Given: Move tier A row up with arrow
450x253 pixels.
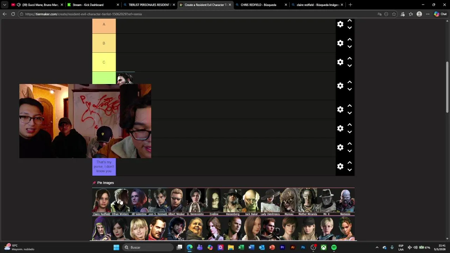Looking at the screenshot, I should tap(349, 21).
